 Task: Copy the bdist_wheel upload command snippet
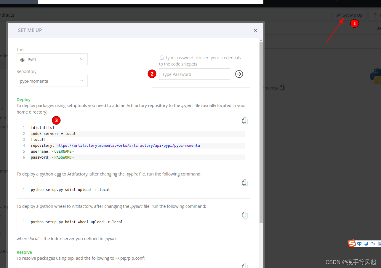tap(245, 215)
